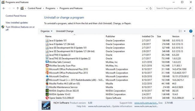195x111 pixels.
Task: Click the McAfee Security Scan Plus icon
Action: coord(47,65)
